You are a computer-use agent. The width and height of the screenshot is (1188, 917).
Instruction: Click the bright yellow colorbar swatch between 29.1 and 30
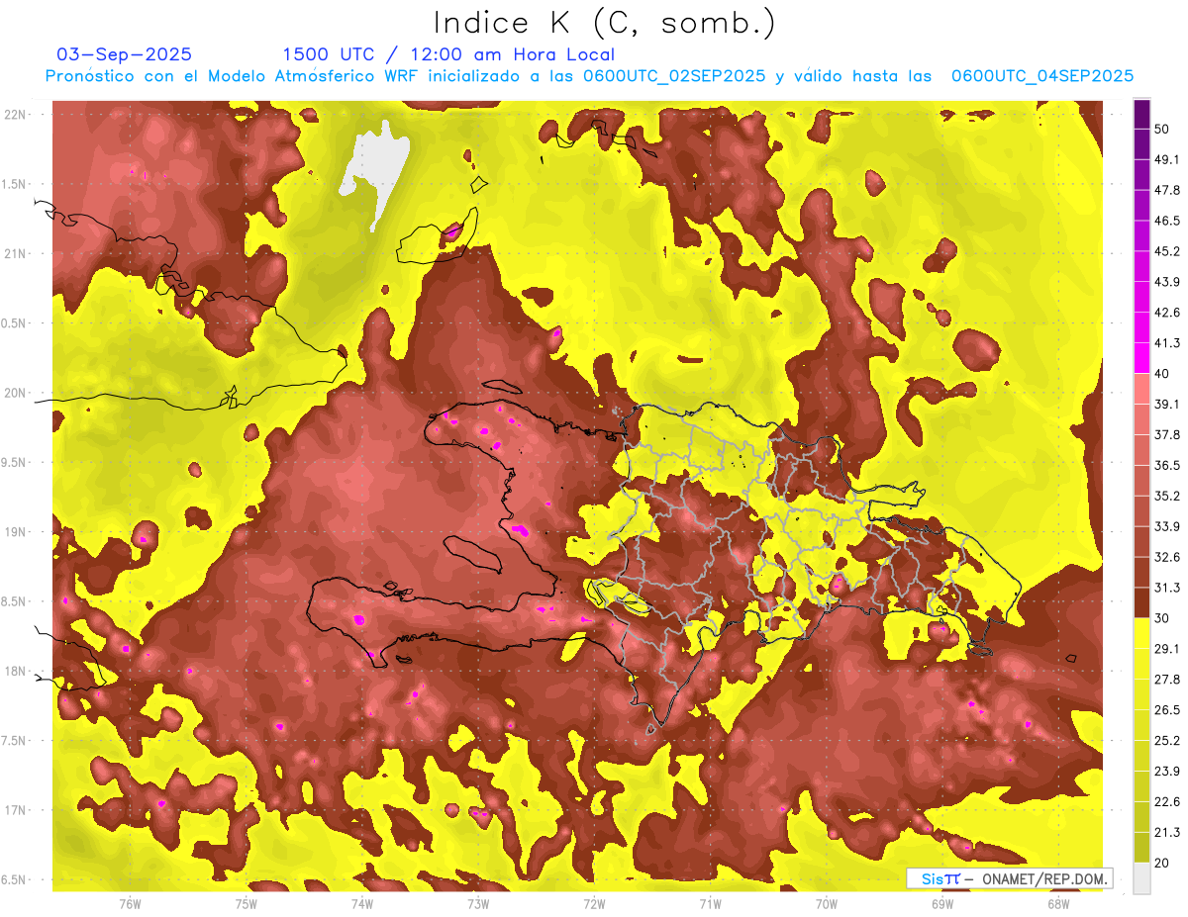(x=1141, y=633)
